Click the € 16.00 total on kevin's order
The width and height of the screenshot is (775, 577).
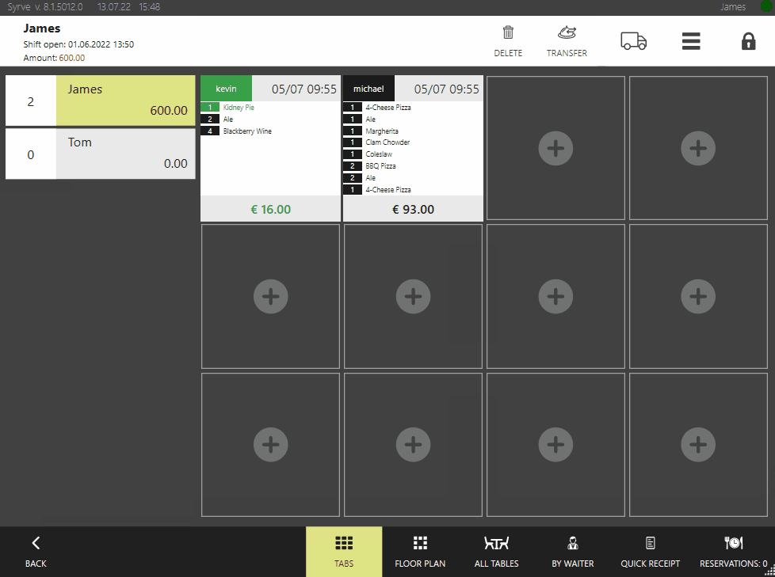[x=270, y=210]
